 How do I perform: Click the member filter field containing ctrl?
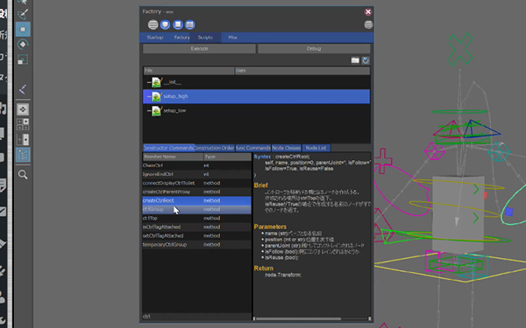[197, 317]
